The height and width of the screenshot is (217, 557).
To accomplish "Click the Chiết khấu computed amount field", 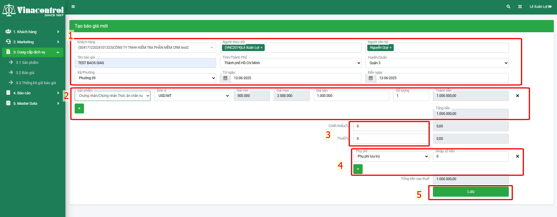I will pos(471,126).
